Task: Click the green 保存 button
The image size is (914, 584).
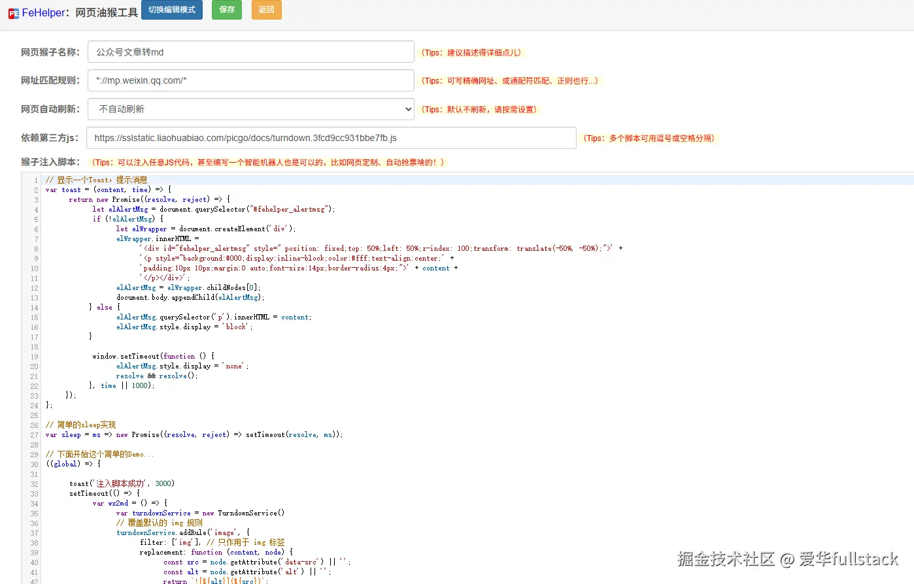Action: pos(227,10)
